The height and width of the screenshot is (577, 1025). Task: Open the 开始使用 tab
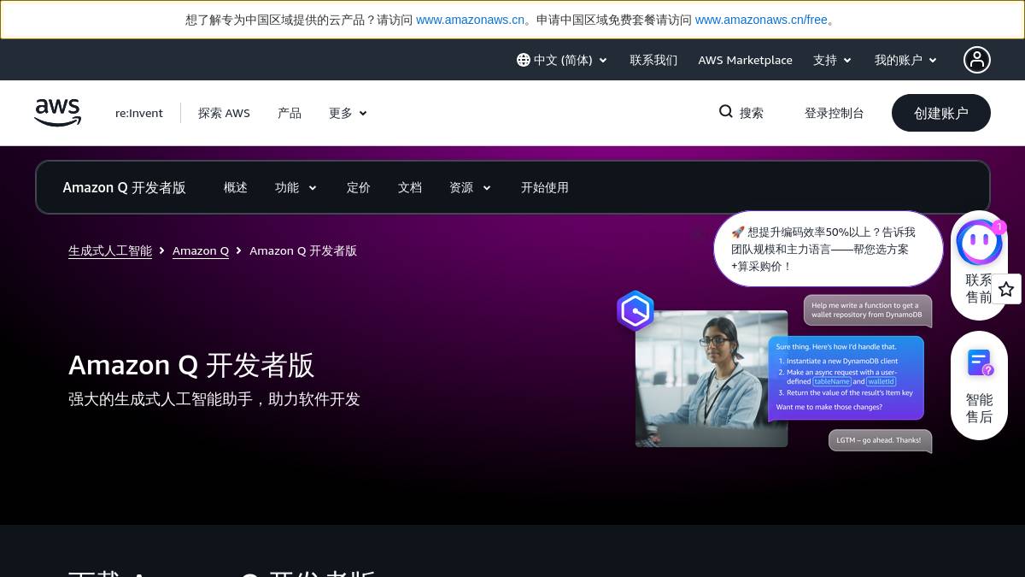545,187
